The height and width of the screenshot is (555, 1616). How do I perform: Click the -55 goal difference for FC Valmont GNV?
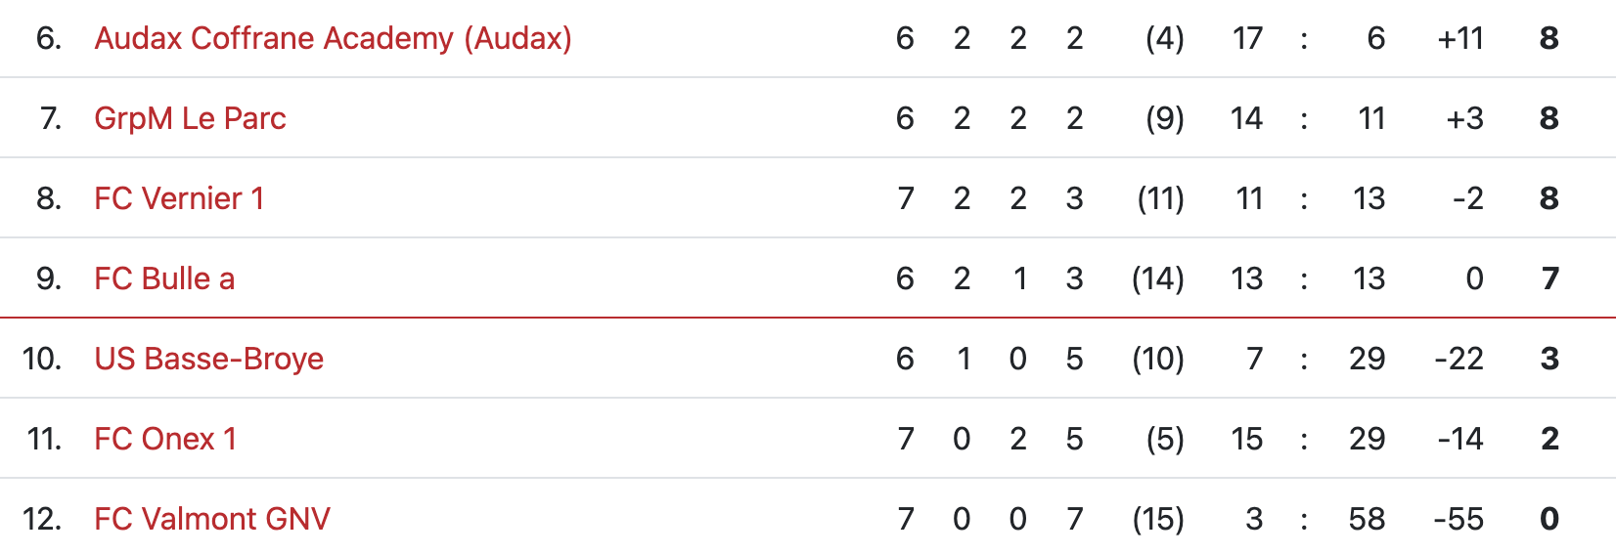point(1459,519)
